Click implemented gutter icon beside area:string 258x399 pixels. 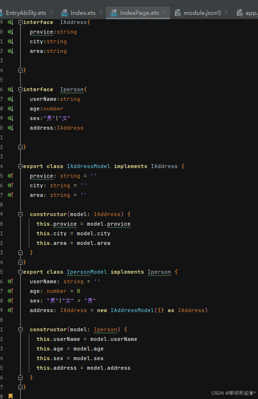[11, 51]
